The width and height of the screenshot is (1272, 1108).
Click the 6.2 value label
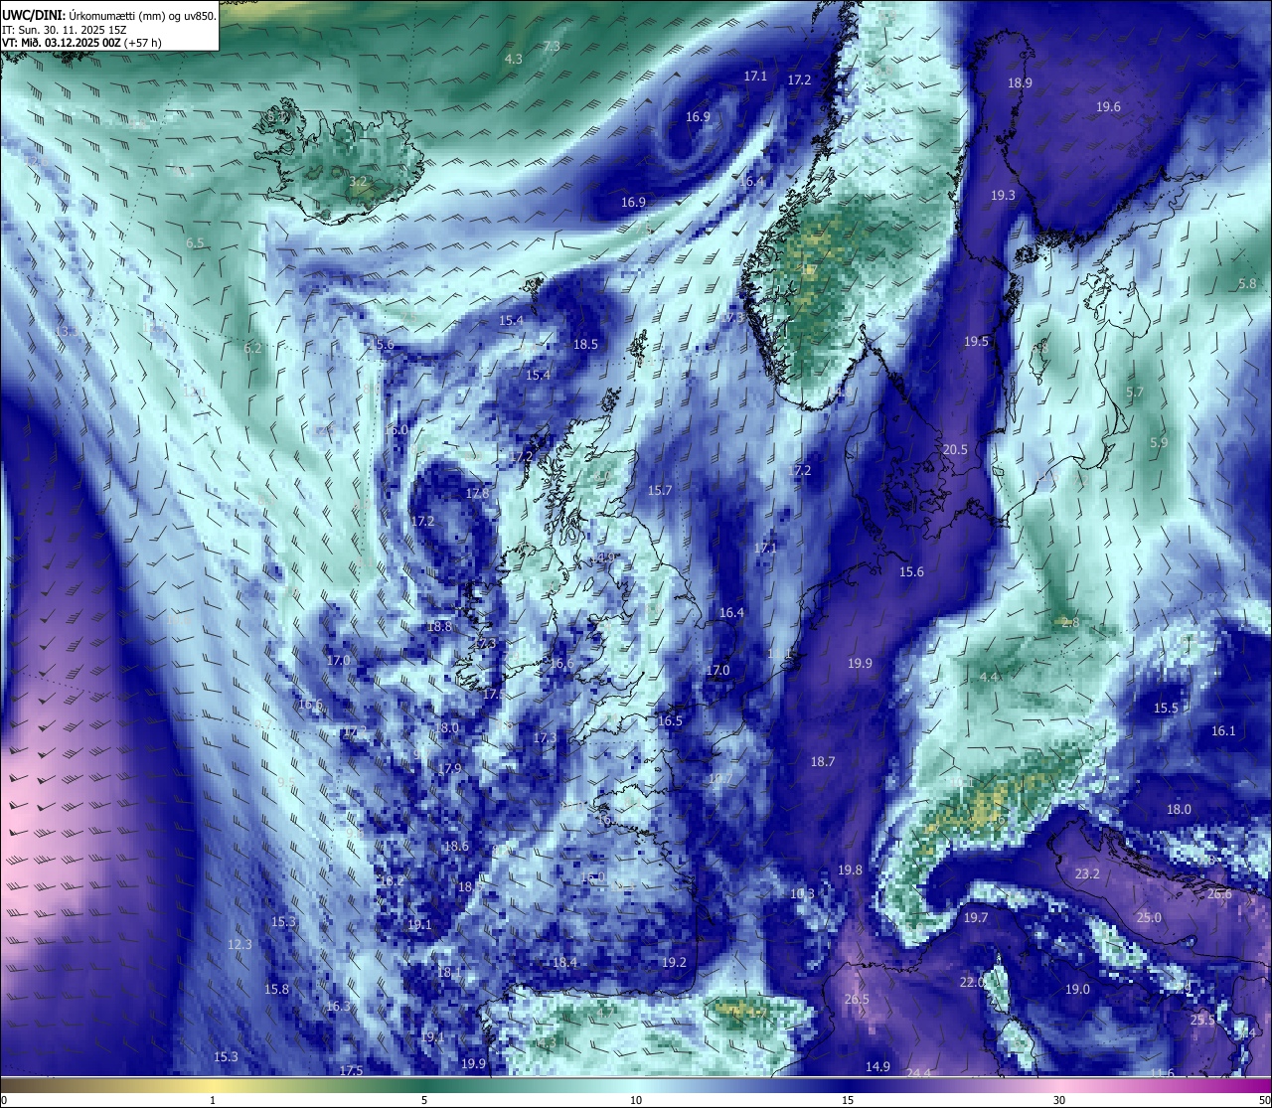click(x=252, y=349)
